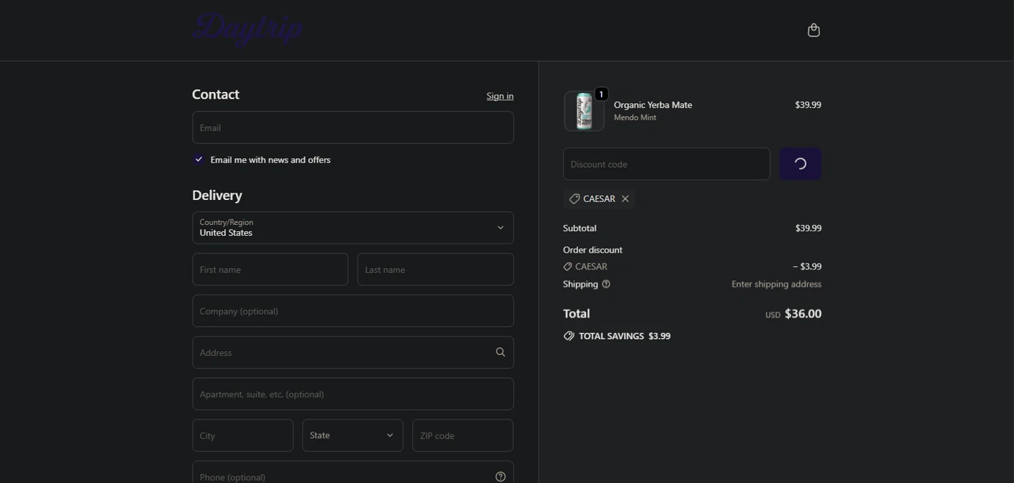Click the Mendo Mint variant text

(635, 118)
